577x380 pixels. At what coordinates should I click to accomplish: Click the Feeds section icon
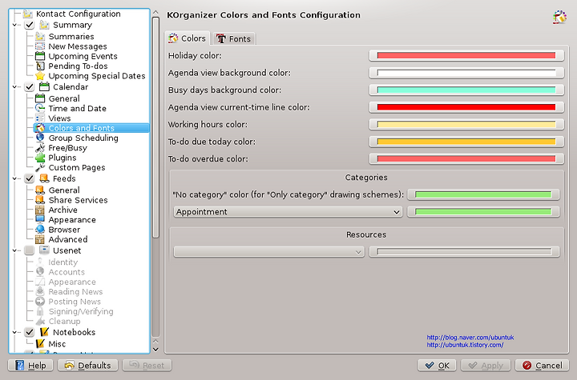[x=44, y=178]
